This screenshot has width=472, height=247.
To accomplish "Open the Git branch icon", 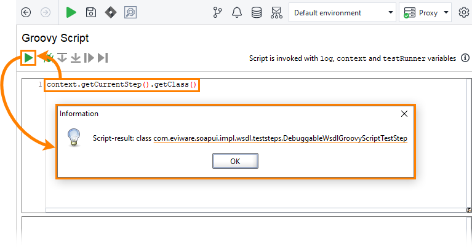I will click(x=217, y=13).
